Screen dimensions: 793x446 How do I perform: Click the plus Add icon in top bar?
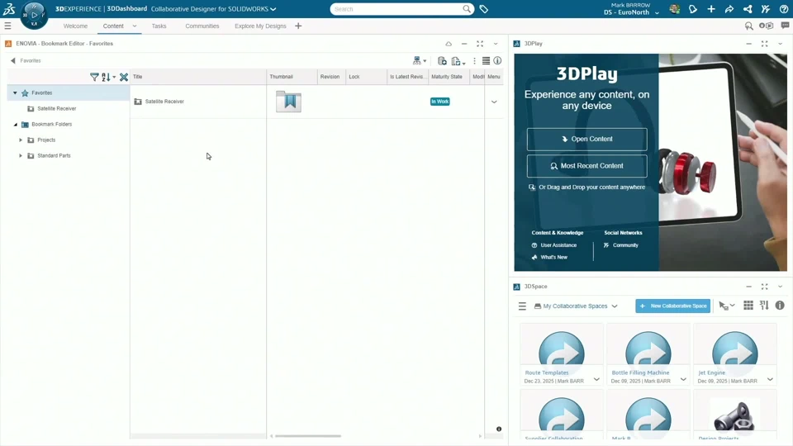[711, 9]
